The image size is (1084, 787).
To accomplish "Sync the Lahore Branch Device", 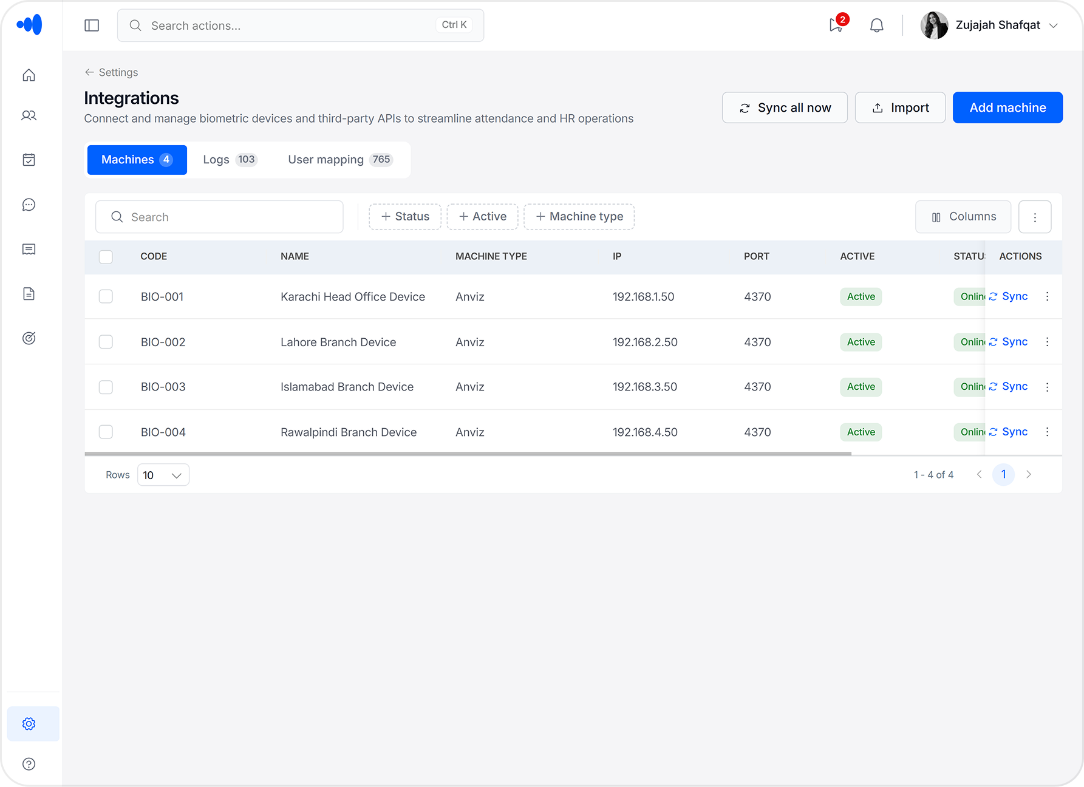I will [x=1008, y=342].
